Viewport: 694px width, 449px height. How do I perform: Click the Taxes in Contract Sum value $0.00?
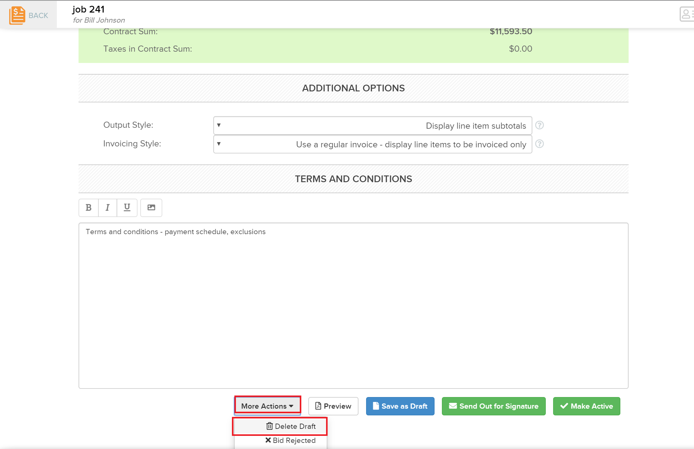click(x=521, y=49)
